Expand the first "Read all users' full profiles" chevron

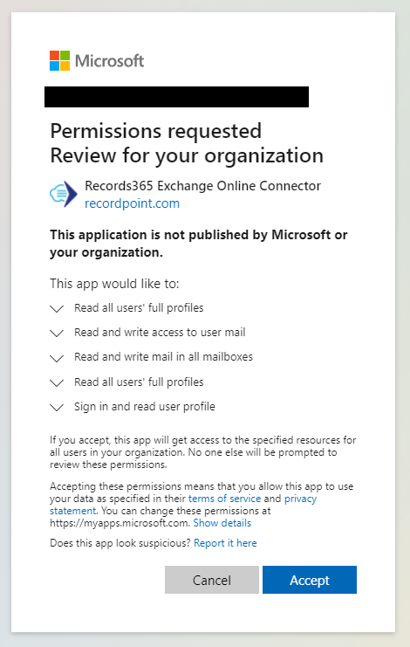57,308
